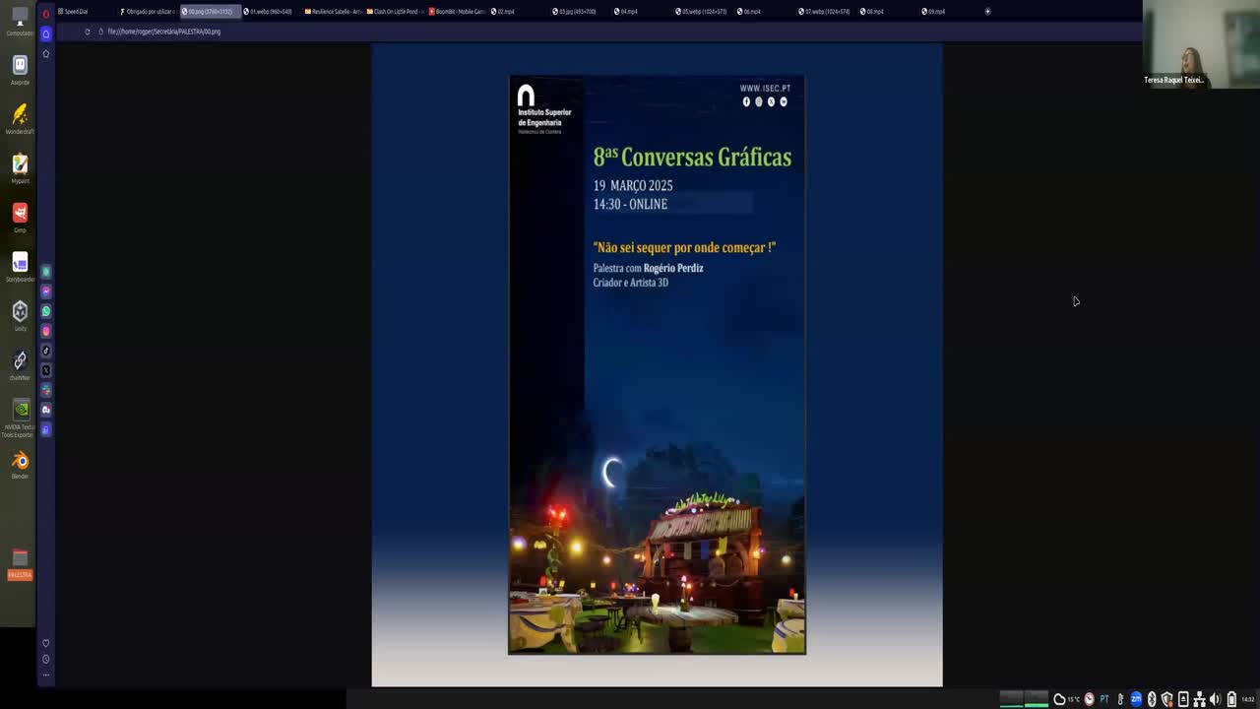Open the Computador desktop icon
Screen dimensions: 1260x709
point(20,21)
